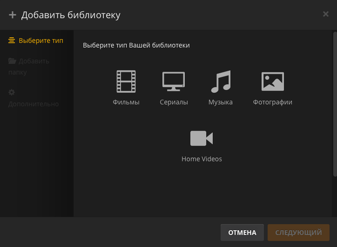Click the list icon beside Выберите тип
The width and height of the screenshot is (337, 247).
coord(11,41)
